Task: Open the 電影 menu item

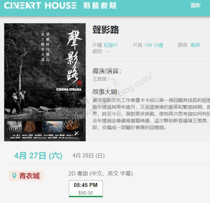Action: click(196, 6)
